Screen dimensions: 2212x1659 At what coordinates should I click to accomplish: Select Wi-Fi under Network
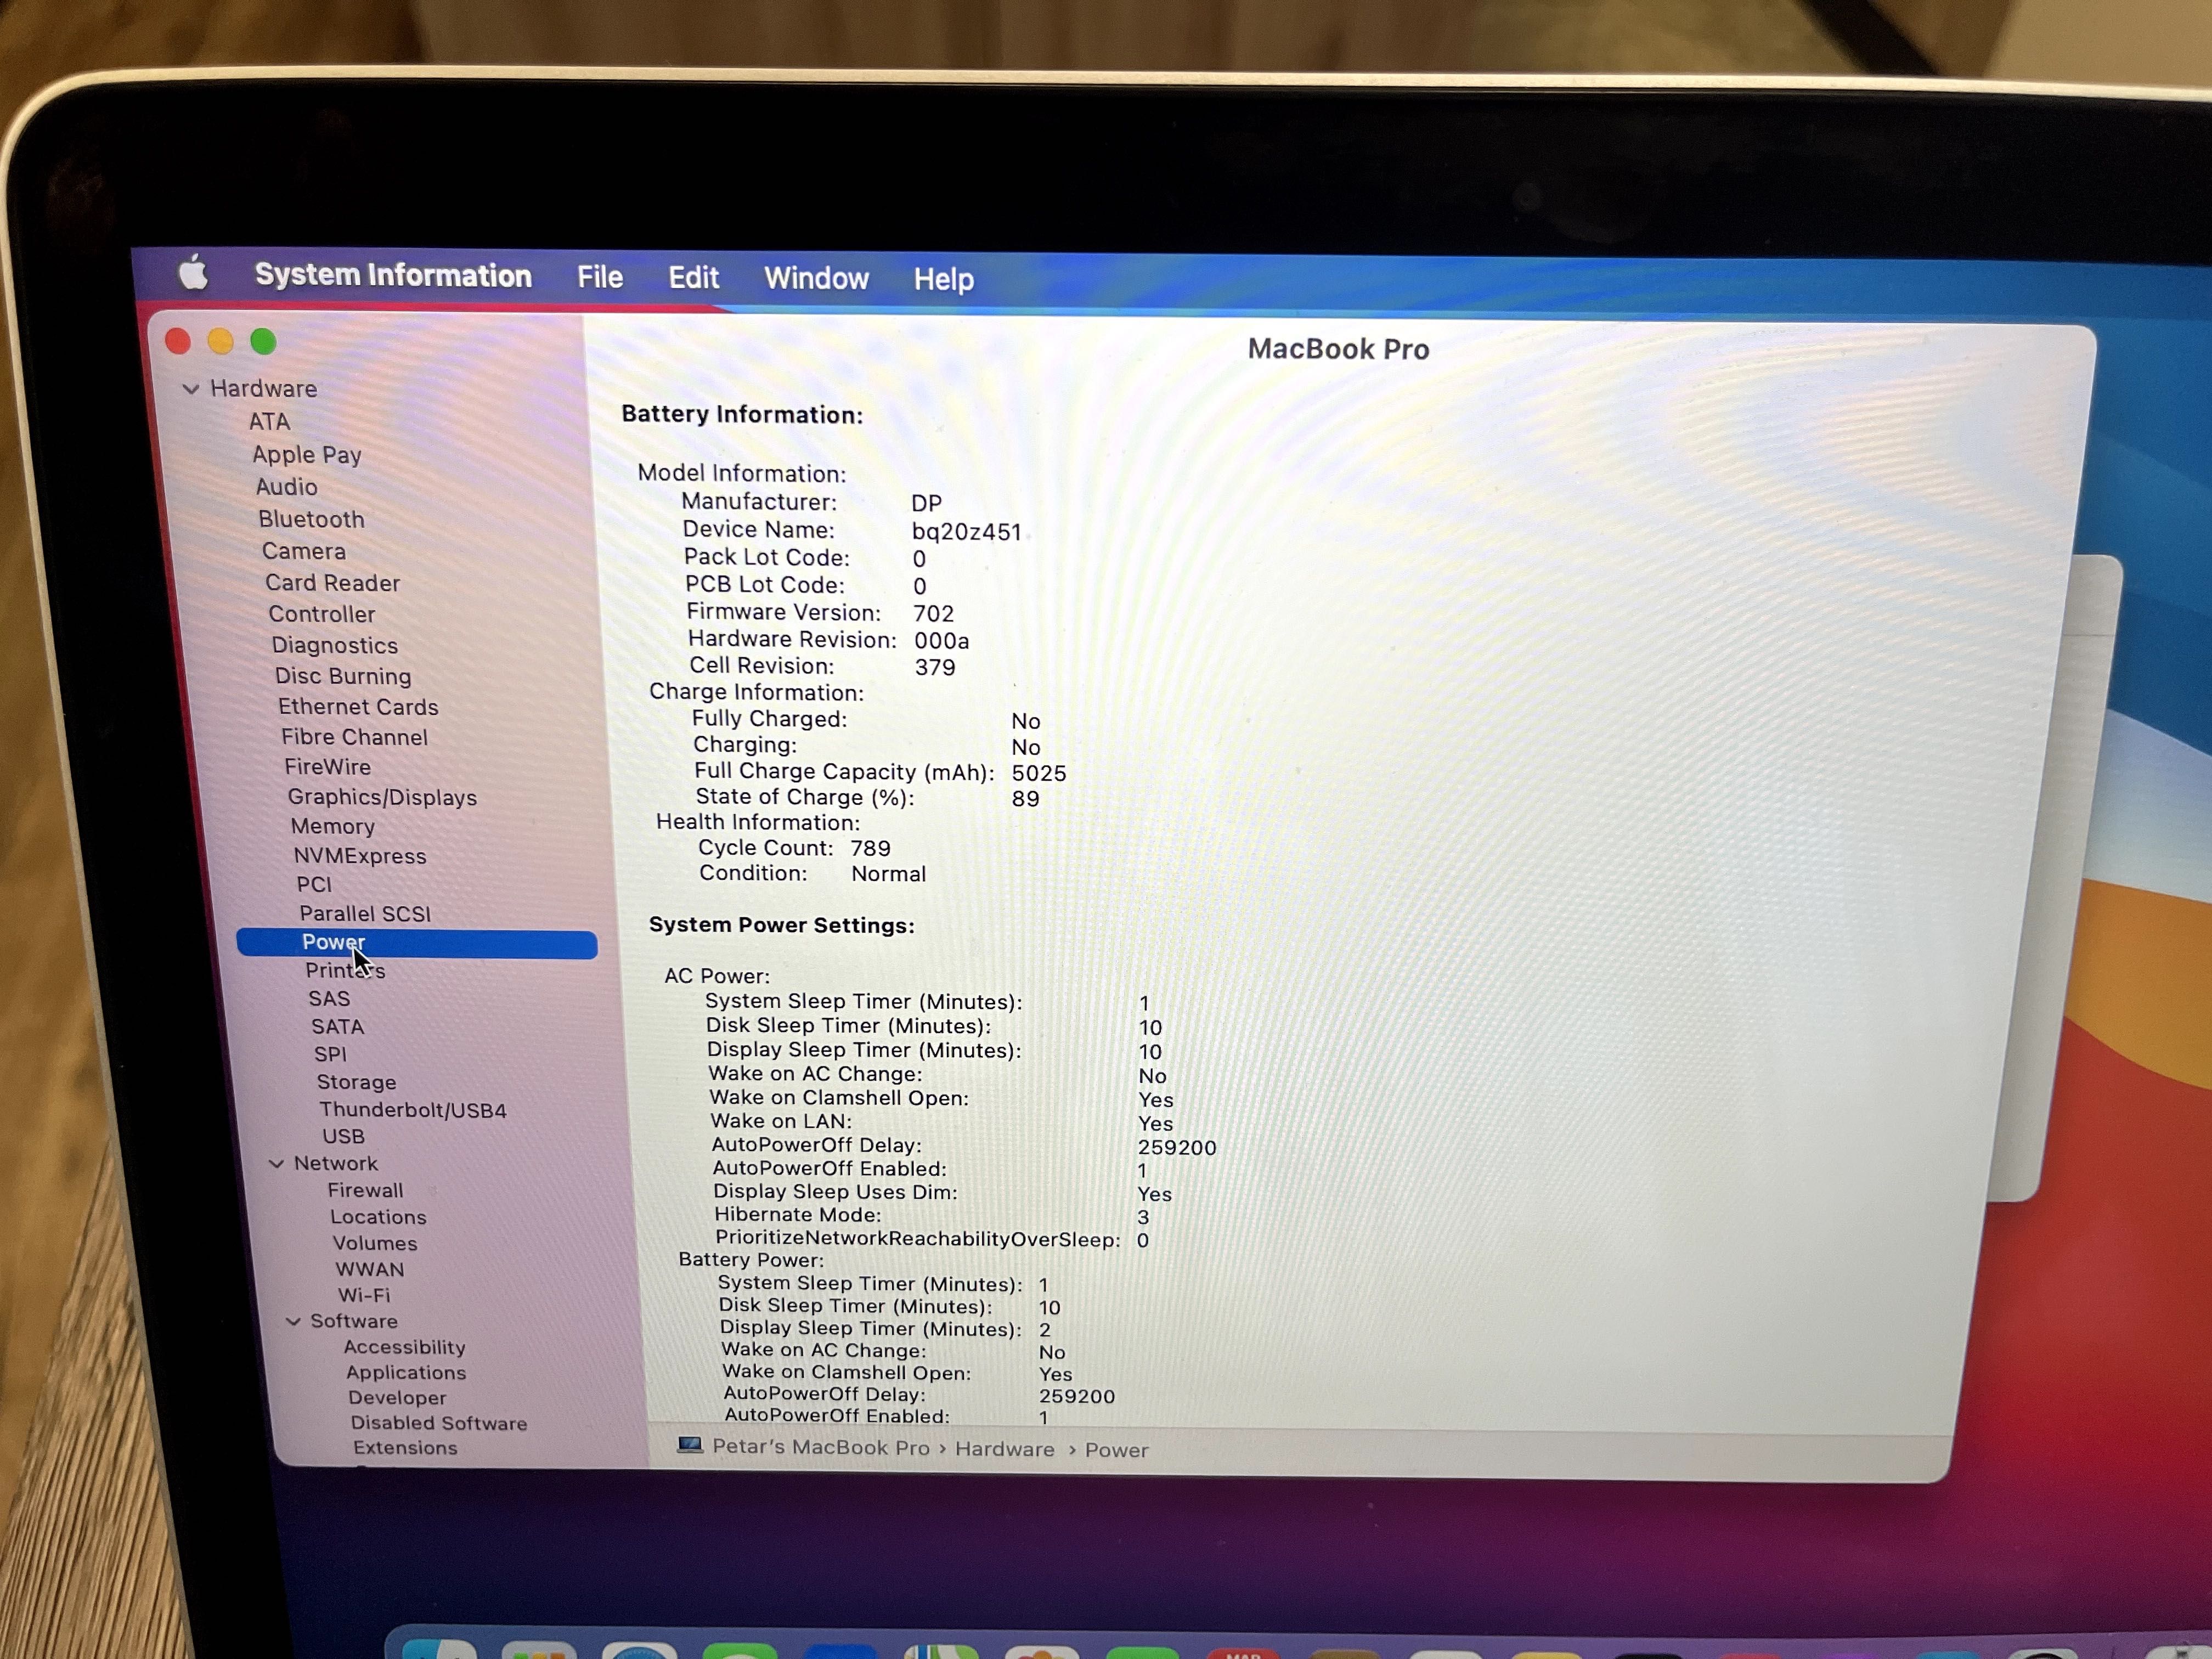[363, 1295]
